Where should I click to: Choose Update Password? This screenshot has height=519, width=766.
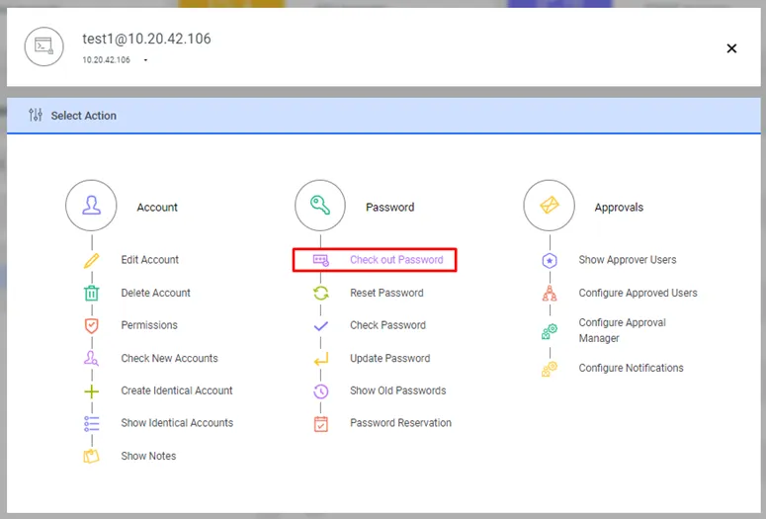click(389, 358)
